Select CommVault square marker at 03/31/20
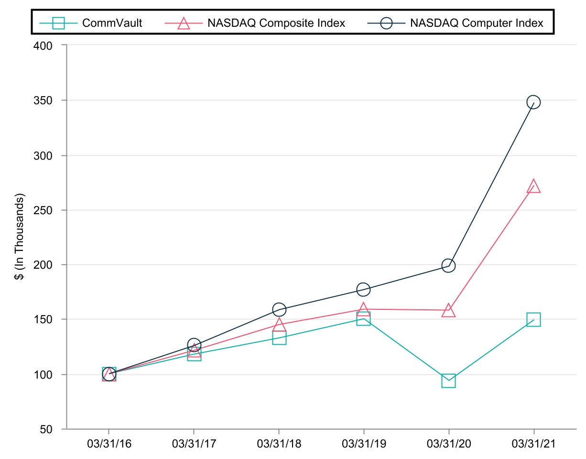 [448, 381]
